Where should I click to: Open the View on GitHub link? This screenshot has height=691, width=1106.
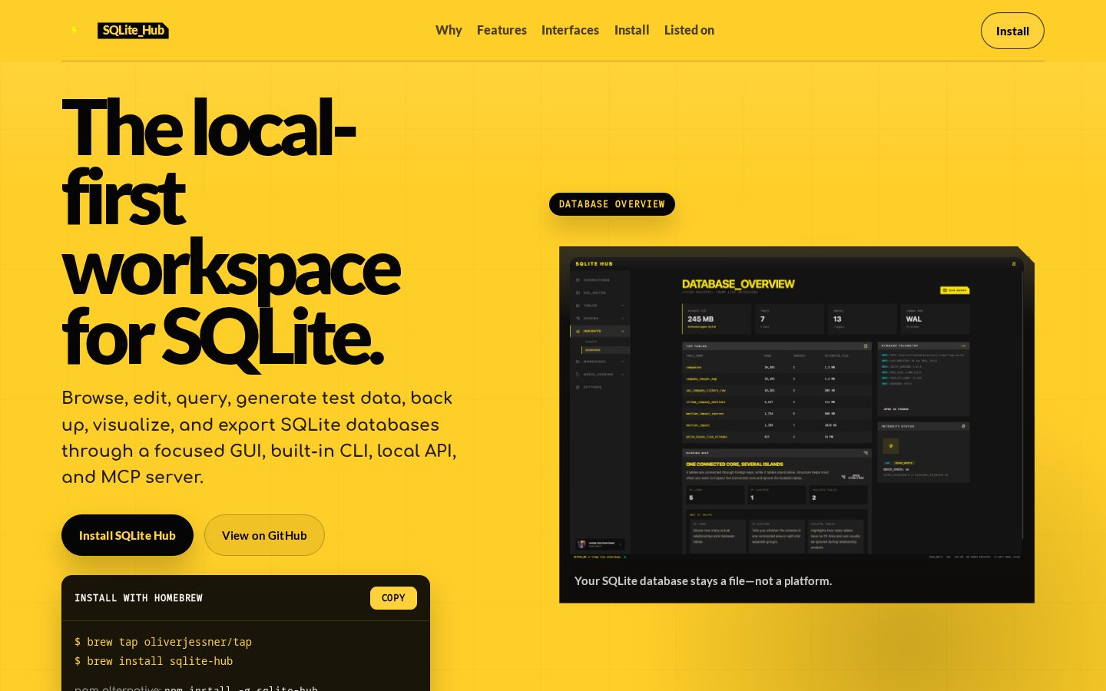click(x=264, y=535)
